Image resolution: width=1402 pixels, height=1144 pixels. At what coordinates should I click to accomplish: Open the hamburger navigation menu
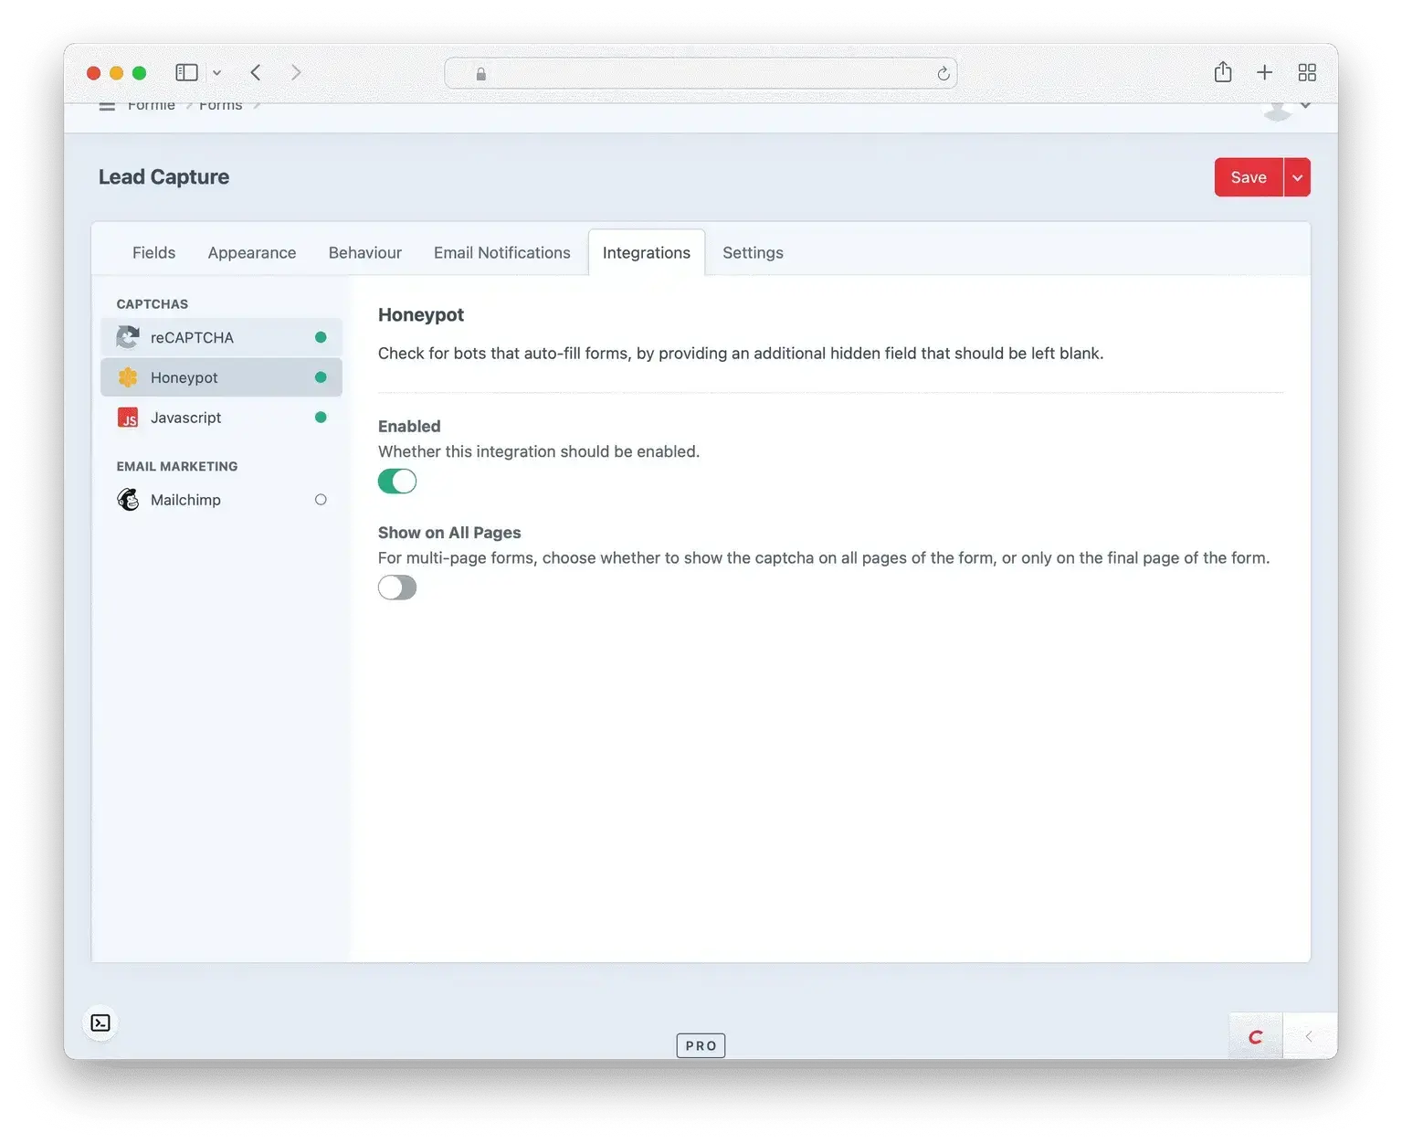(x=107, y=104)
